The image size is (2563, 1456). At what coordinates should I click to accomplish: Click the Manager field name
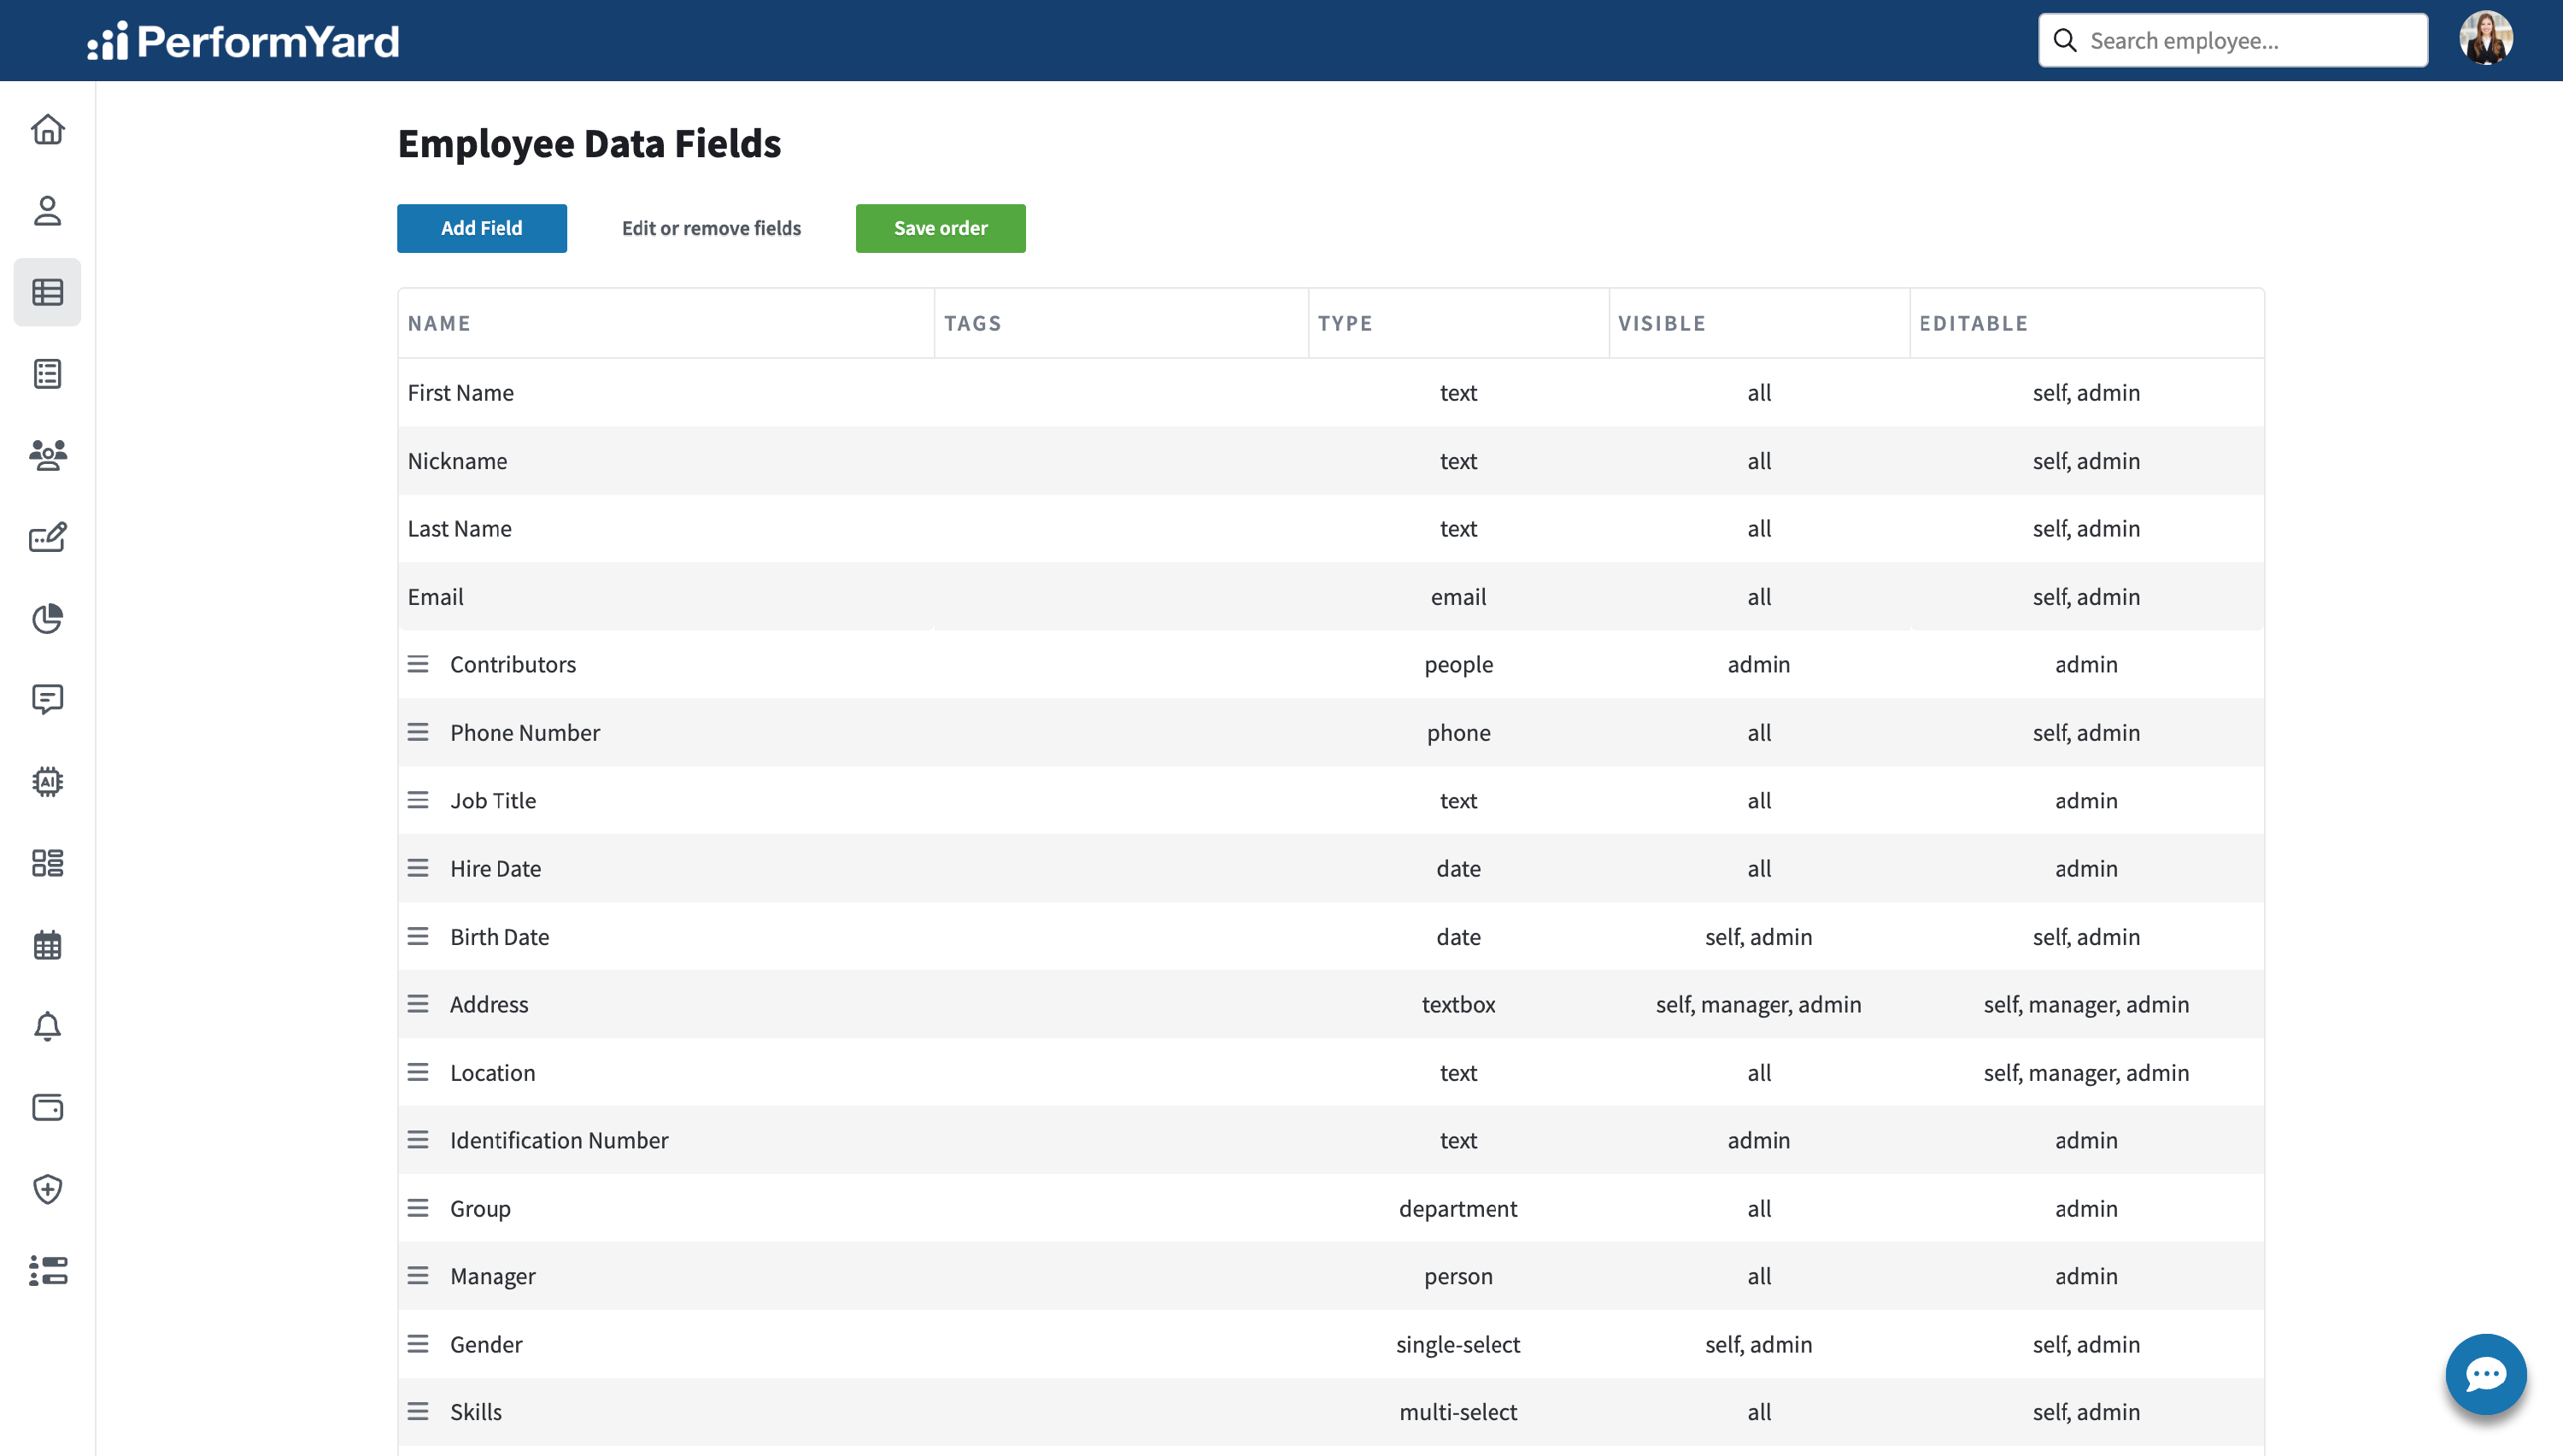point(493,1276)
